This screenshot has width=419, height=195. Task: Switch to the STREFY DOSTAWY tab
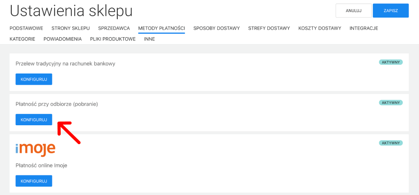[269, 28]
